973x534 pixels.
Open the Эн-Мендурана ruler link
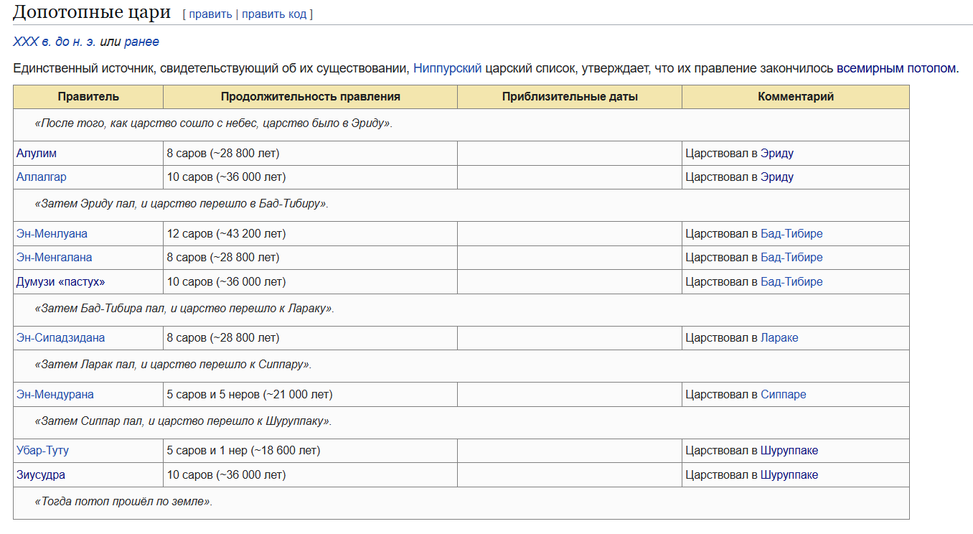(x=55, y=394)
